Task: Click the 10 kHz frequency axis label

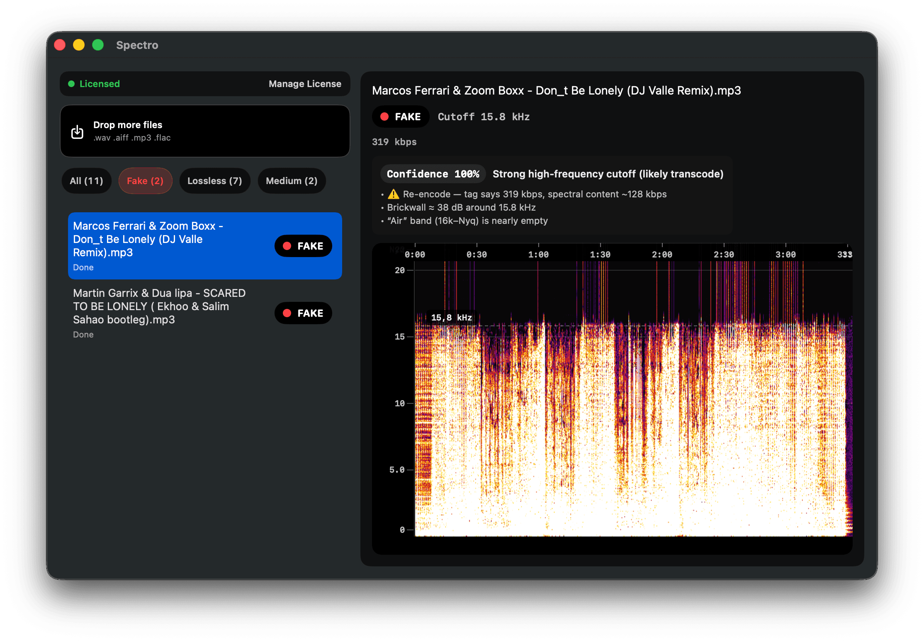Action: 399,403
